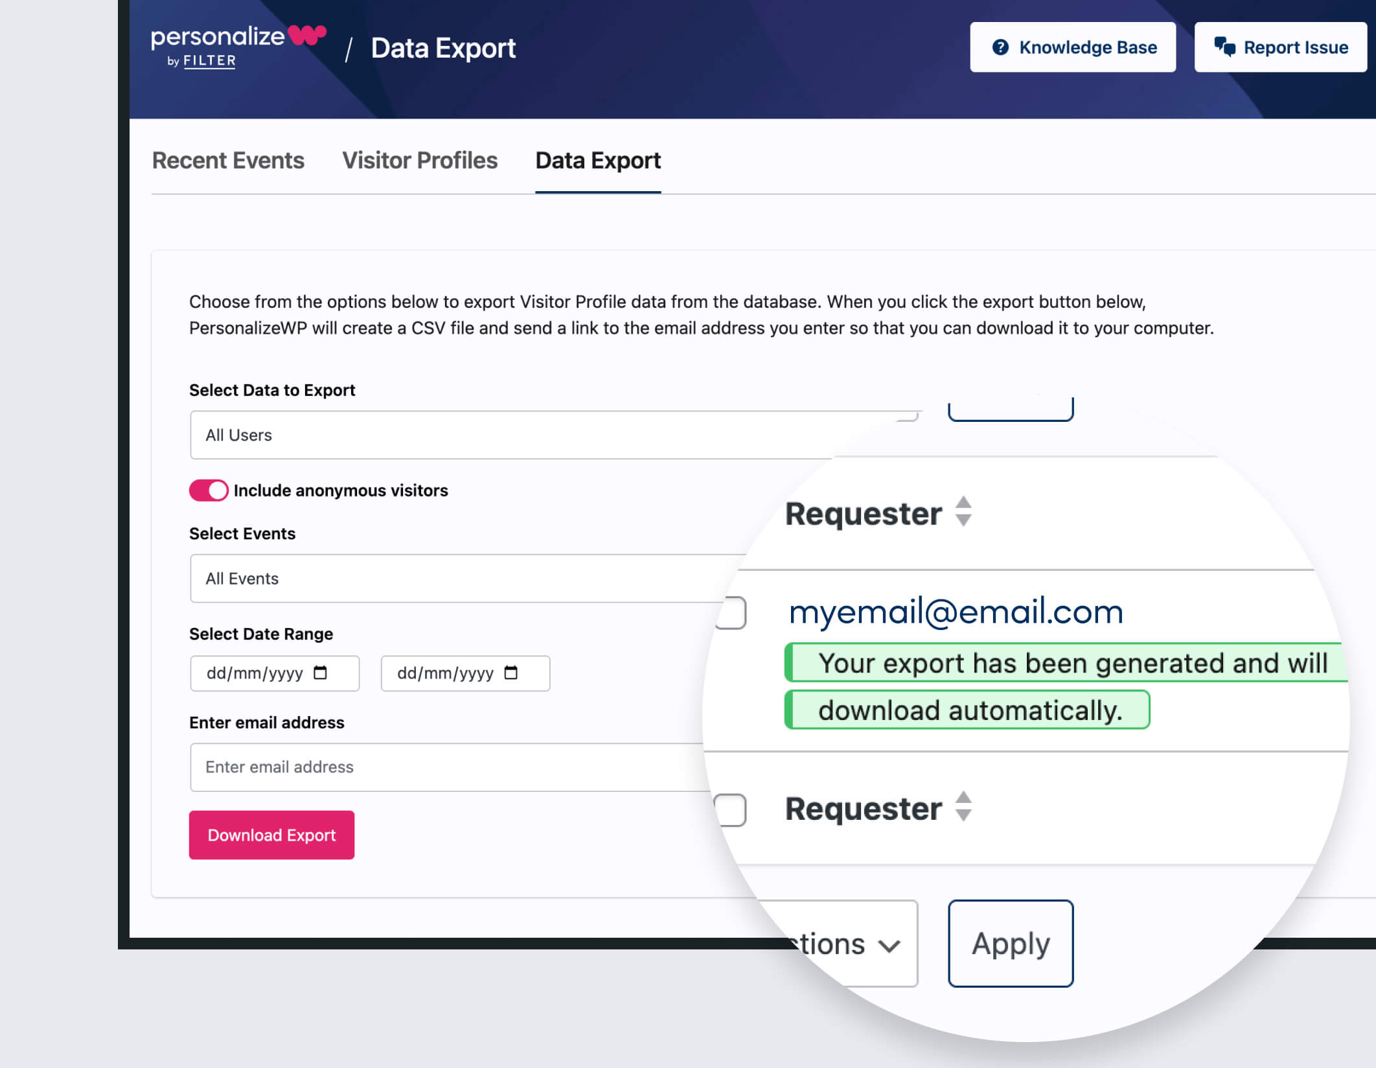Open the end date calendar picker icon

512,673
